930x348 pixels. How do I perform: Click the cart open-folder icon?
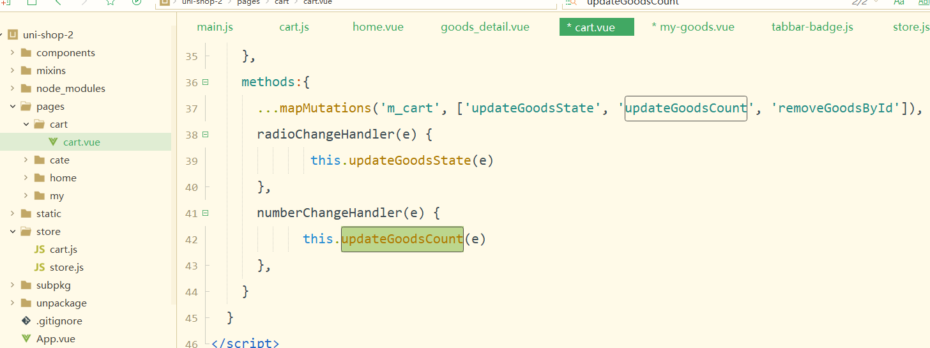pos(39,125)
